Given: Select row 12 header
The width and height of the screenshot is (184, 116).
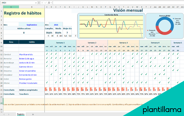Looking at the screenshot, I should pyautogui.click(x=2, y=54).
